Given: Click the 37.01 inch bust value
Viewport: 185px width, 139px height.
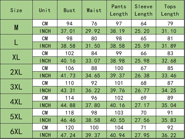Looking at the screenshot, I should point(69,31).
